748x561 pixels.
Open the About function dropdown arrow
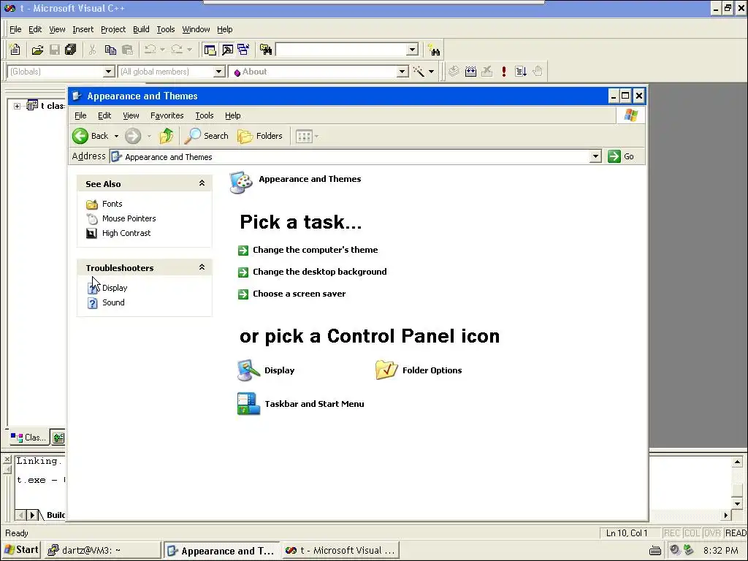pos(402,72)
